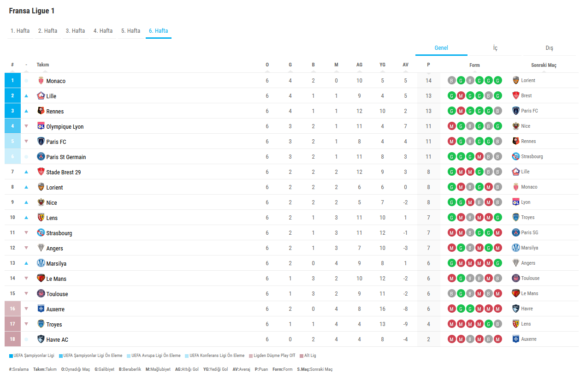This screenshot has width=586, height=380.
Task: Click the UEFA Şampiyonlar Ligi legend swatch
Action: 11,356
